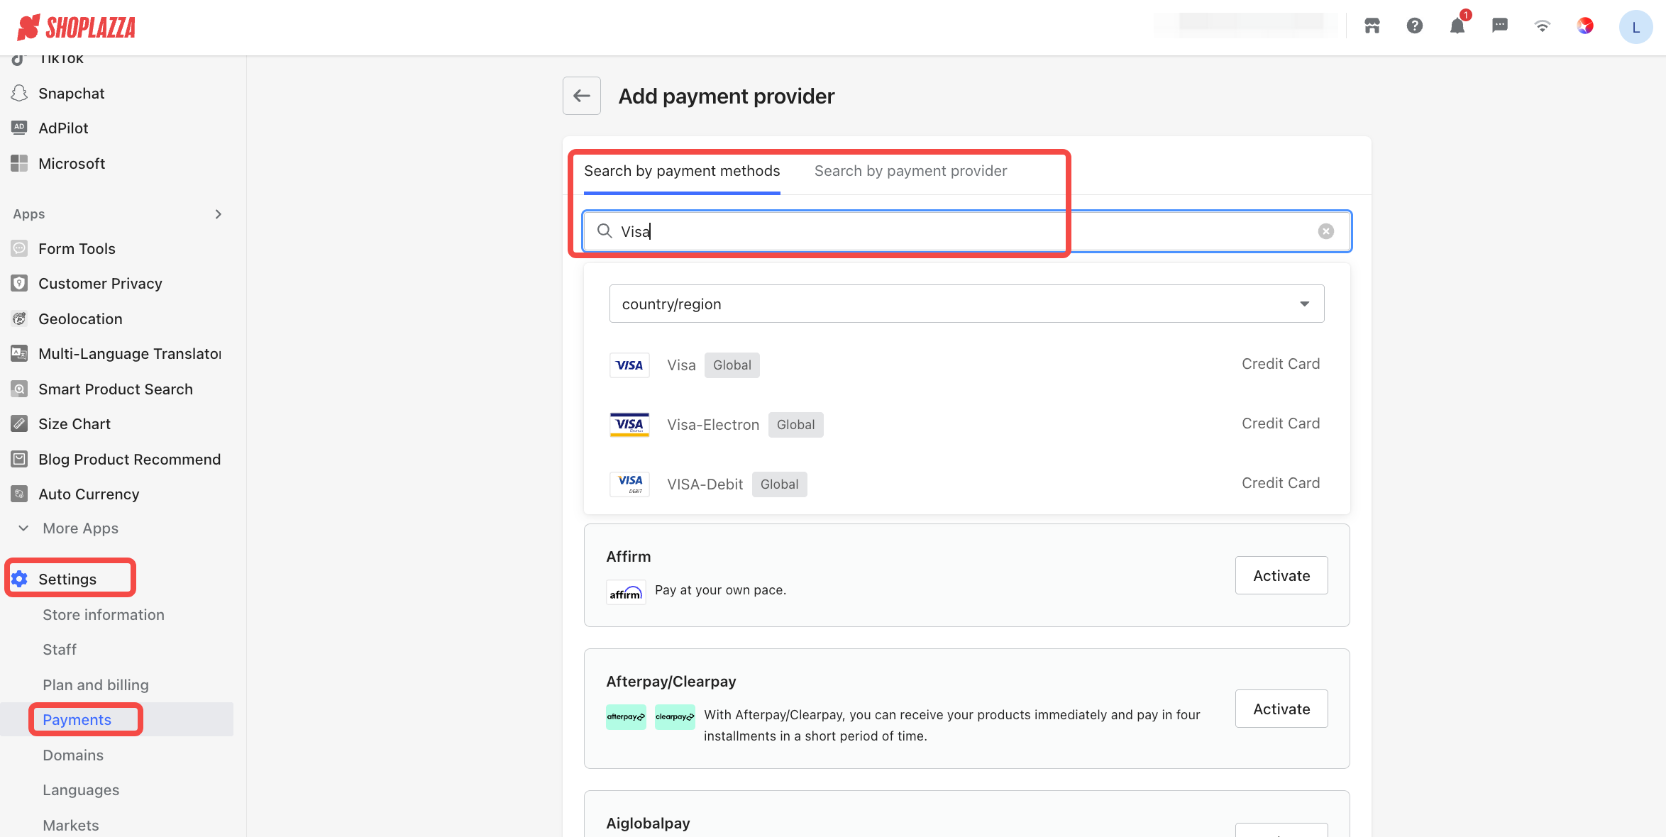Click the Geolocation globe icon
Screen dimensions: 1666x837
pos(19,318)
